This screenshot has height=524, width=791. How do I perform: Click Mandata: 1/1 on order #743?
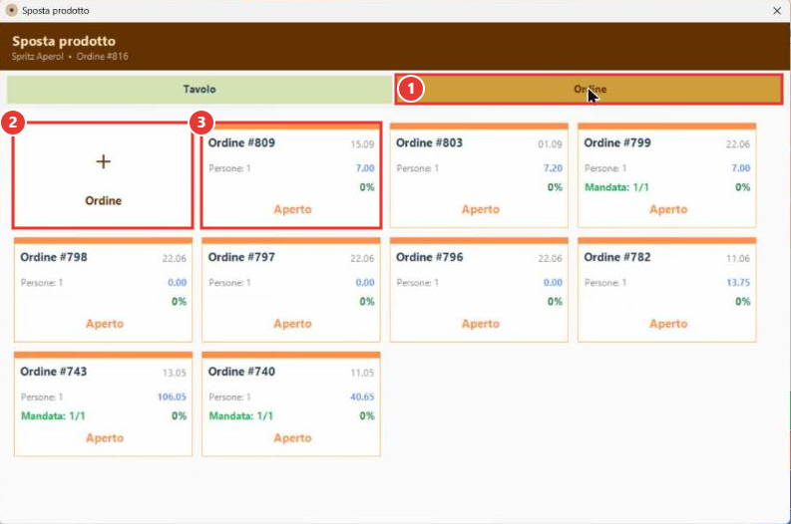[53, 416]
